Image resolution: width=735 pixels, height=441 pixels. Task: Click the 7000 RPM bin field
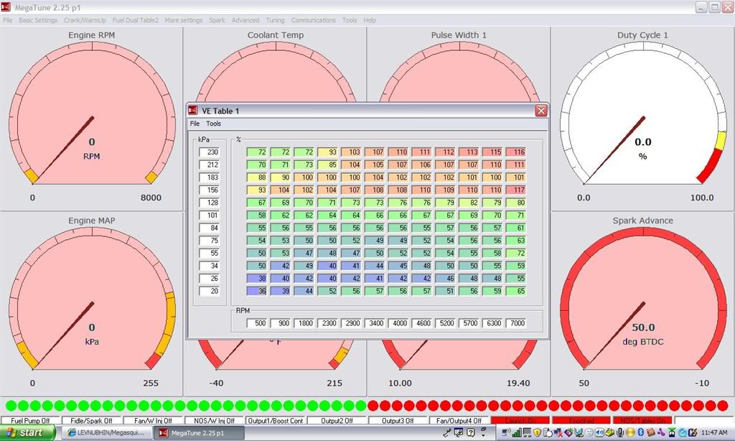pyautogui.click(x=517, y=323)
